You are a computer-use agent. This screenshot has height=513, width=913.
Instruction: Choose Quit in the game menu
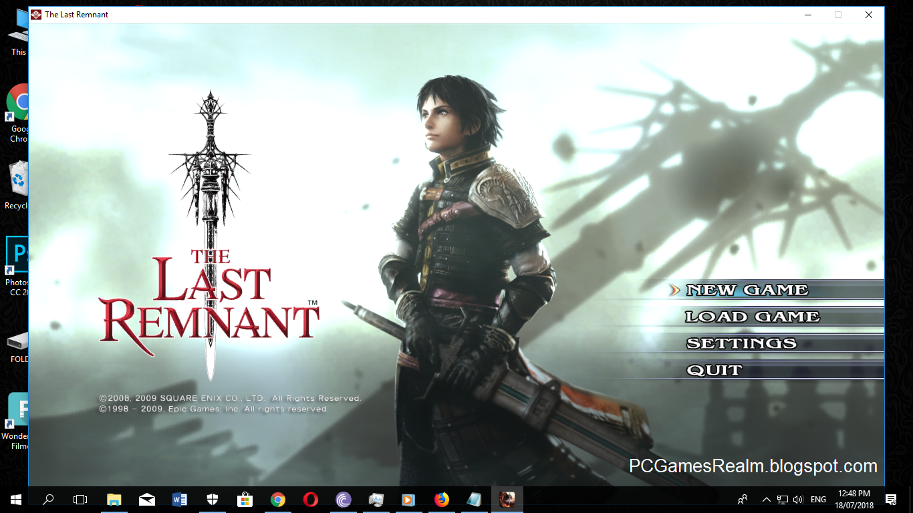click(714, 370)
